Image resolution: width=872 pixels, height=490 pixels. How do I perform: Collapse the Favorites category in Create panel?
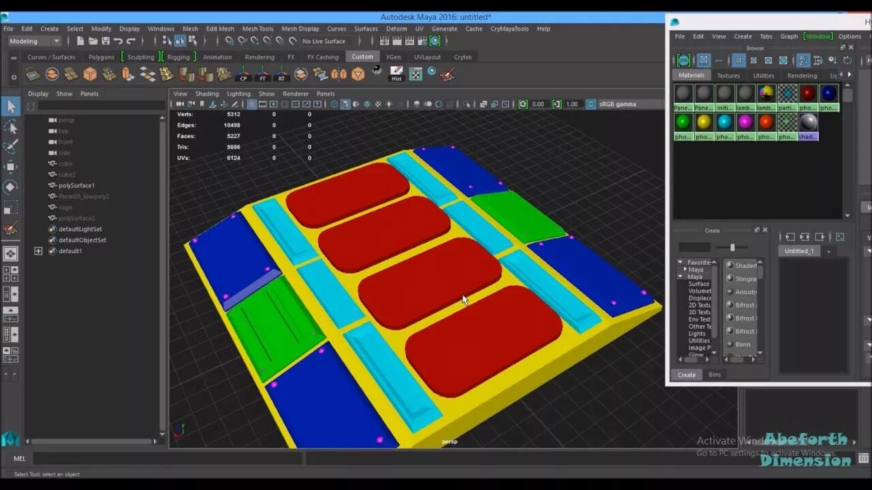[x=681, y=262]
